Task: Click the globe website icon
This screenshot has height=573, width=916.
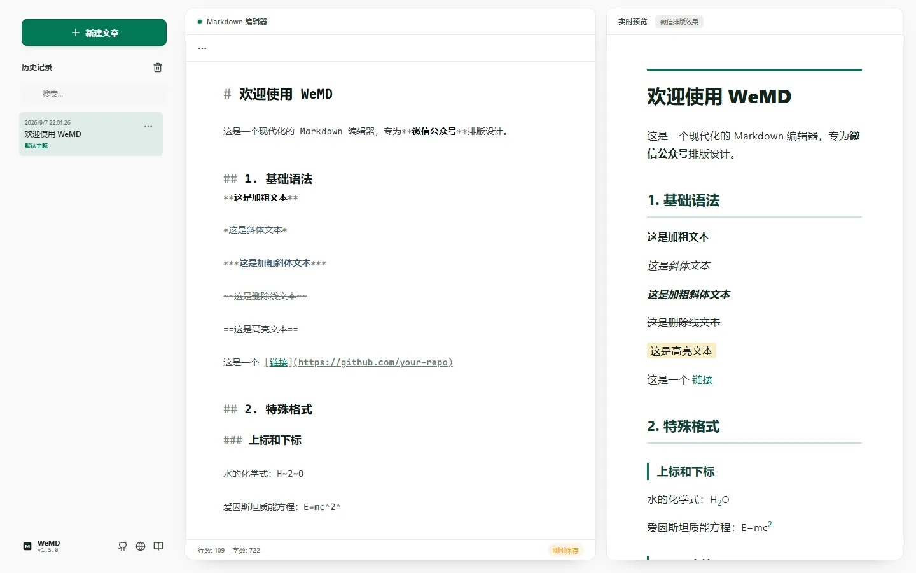Action: (141, 546)
